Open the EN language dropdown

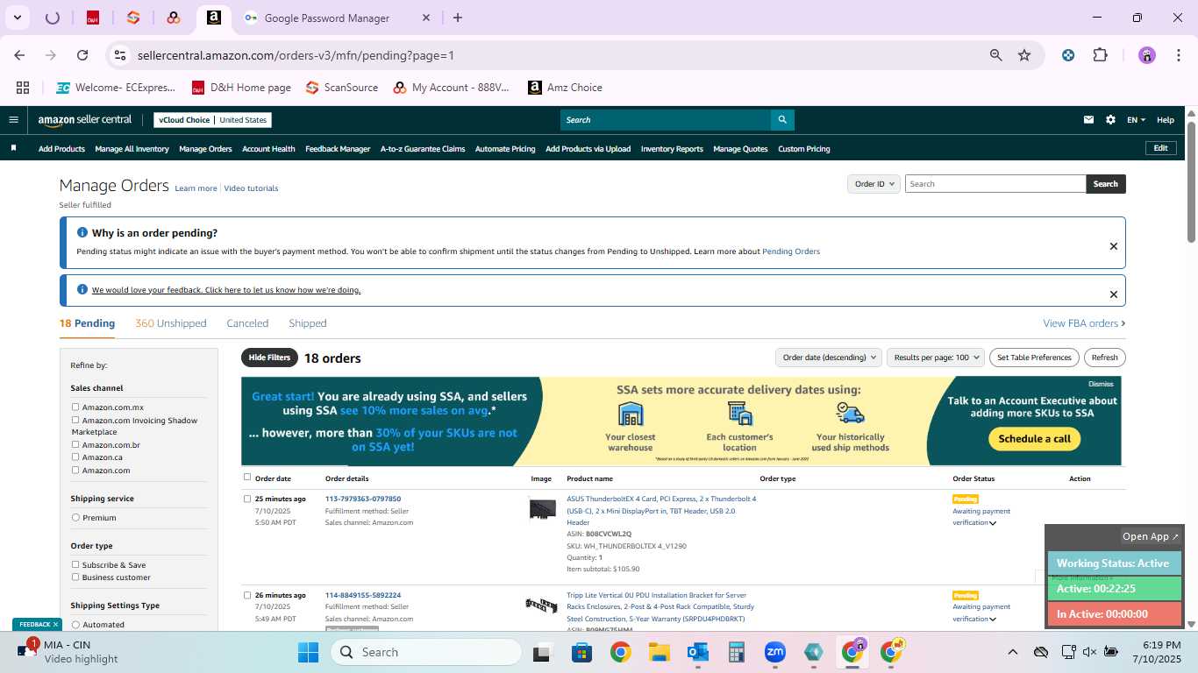coord(1137,120)
